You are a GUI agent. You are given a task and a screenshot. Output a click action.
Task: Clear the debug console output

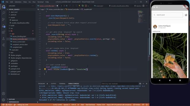[140, 84]
